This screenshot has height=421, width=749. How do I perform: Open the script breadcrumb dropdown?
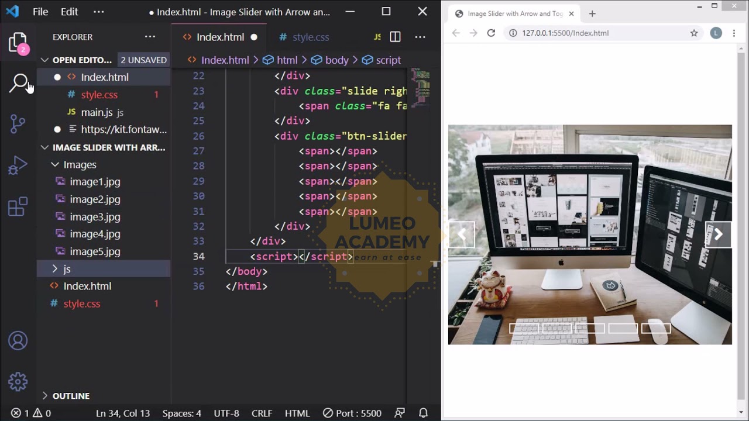(382, 60)
